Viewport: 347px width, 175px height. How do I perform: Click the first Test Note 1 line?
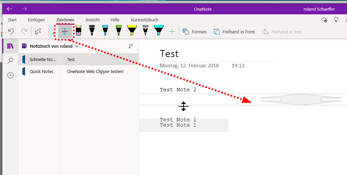click(x=178, y=120)
